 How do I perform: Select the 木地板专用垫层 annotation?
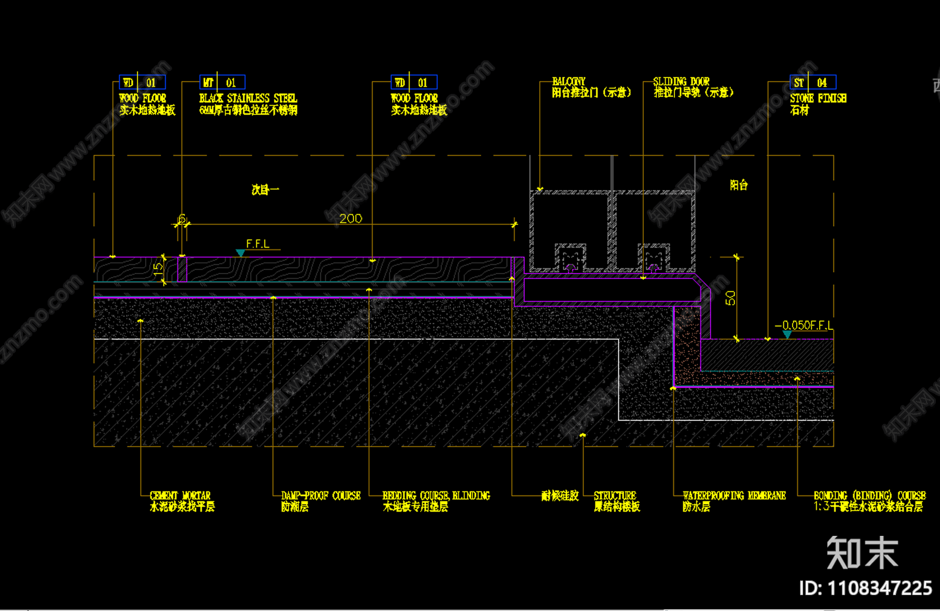(415, 507)
